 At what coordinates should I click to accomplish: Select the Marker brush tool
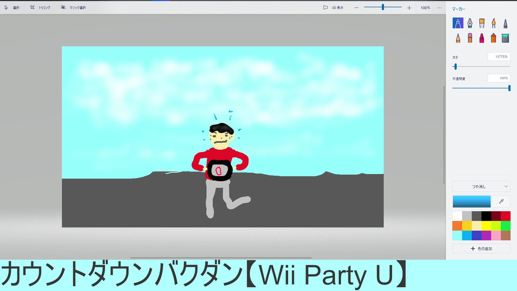pyautogui.click(x=458, y=23)
